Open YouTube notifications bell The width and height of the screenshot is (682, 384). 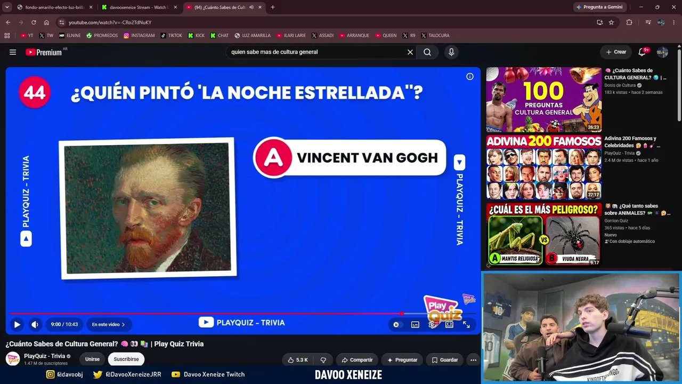[x=642, y=52]
